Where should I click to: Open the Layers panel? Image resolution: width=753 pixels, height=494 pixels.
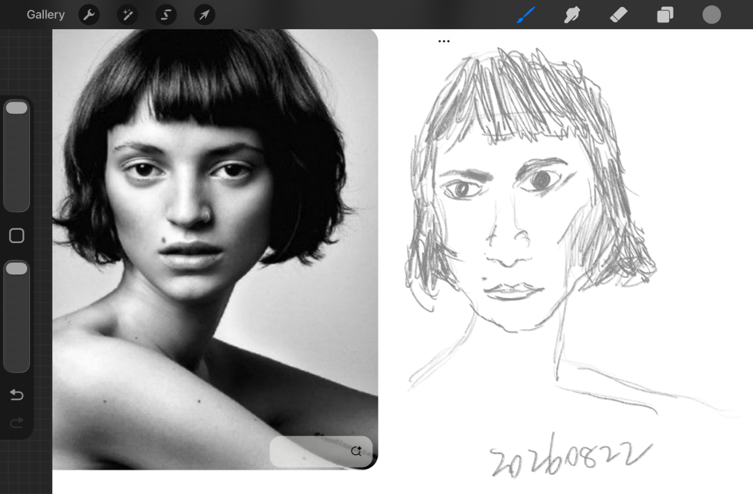point(665,15)
